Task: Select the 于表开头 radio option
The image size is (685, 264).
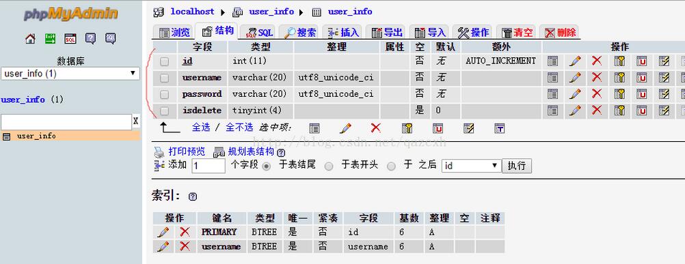Action: pyautogui.click(x=329, y=166)
